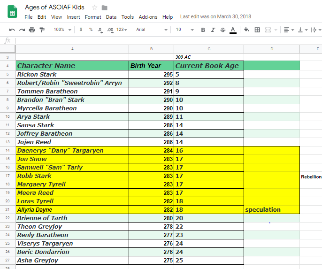
Task: Open the horizontal align dropdown
Action: tap(289, 30)
